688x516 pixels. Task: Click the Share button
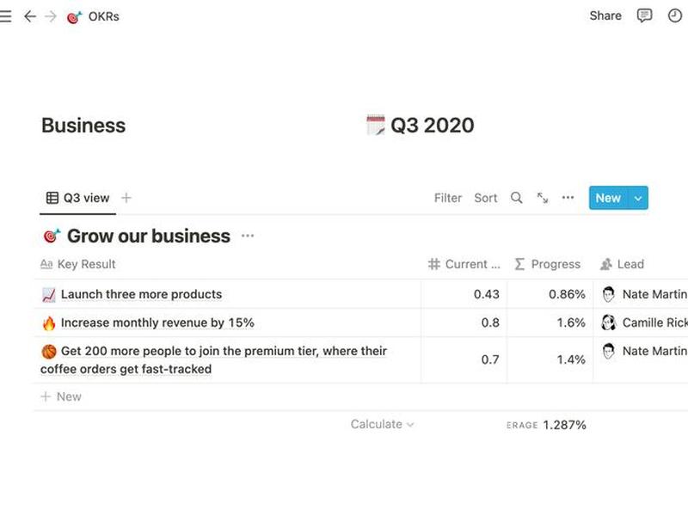point(605,15)
